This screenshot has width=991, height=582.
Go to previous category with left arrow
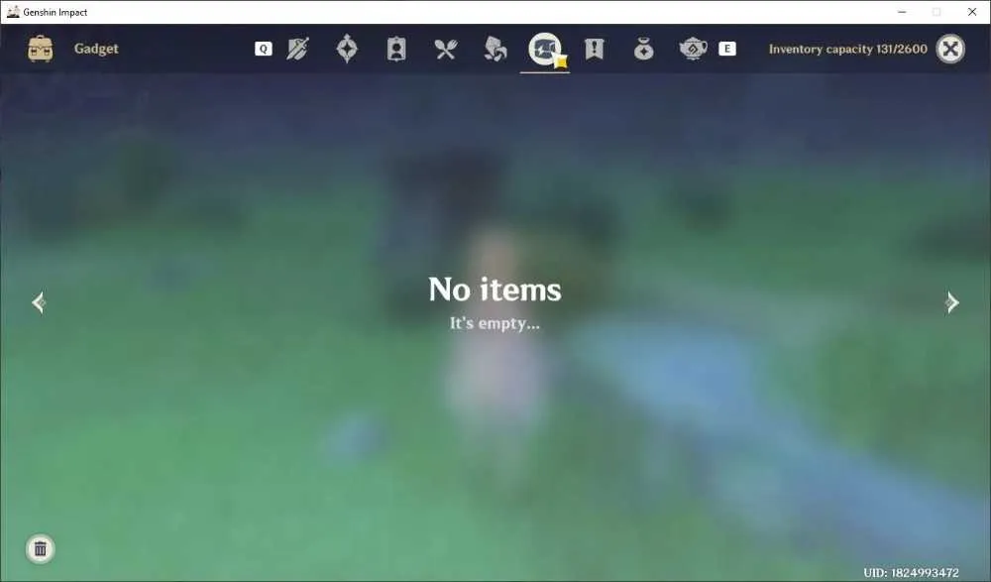tap(39, 302)
